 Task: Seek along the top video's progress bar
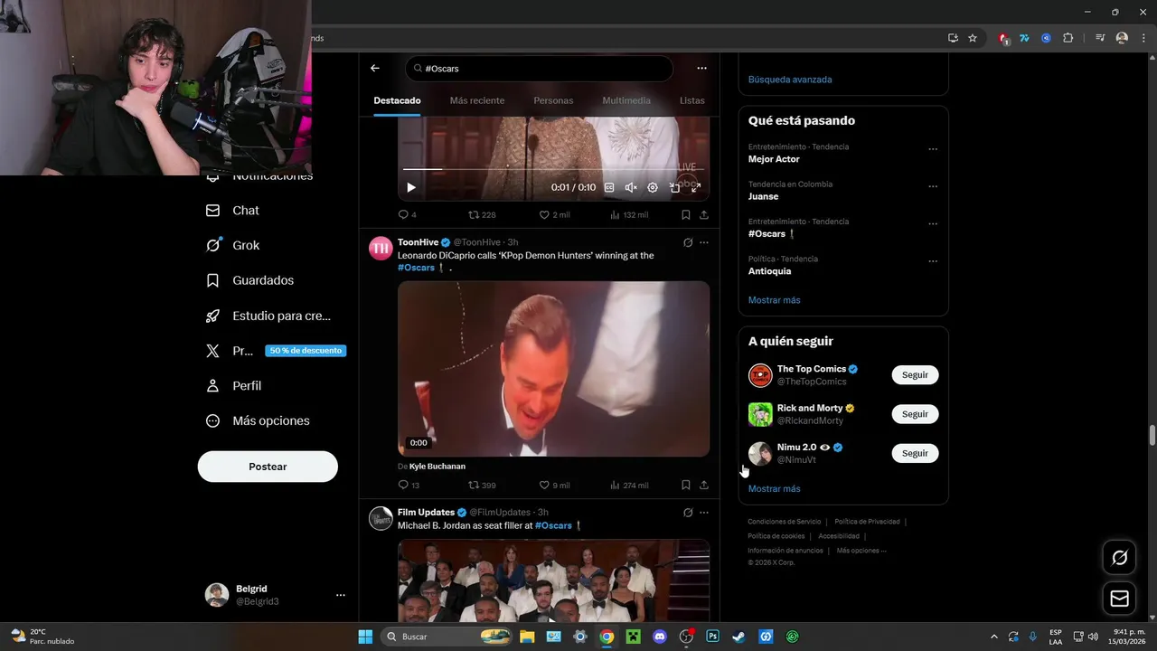[553, 169]
